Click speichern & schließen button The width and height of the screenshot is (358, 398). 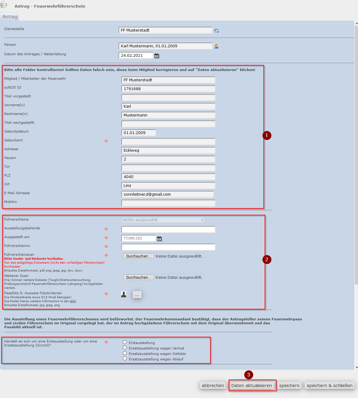[x=330, y=386]
